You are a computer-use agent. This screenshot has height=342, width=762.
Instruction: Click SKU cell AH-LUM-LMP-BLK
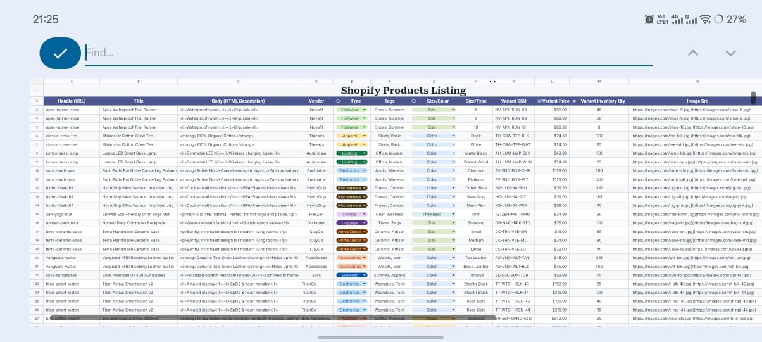click(x=513, y=153)
